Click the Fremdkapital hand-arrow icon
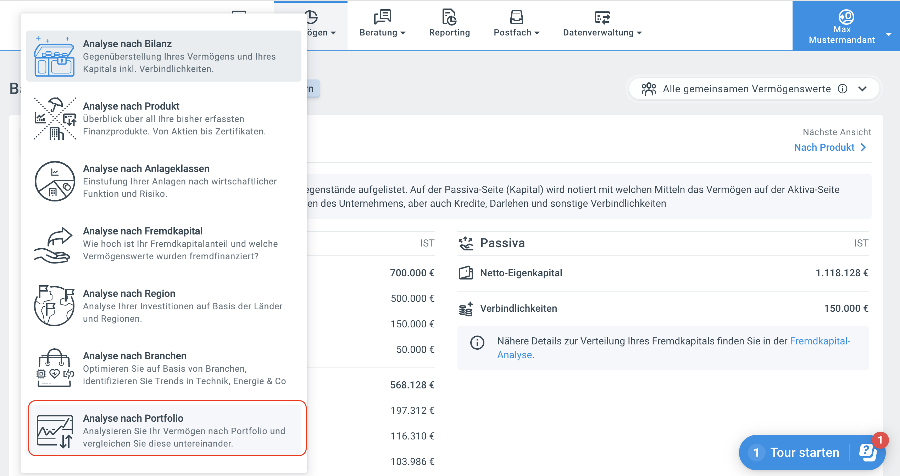Screen dimensions: 900x476 click(x=54, y=245)
